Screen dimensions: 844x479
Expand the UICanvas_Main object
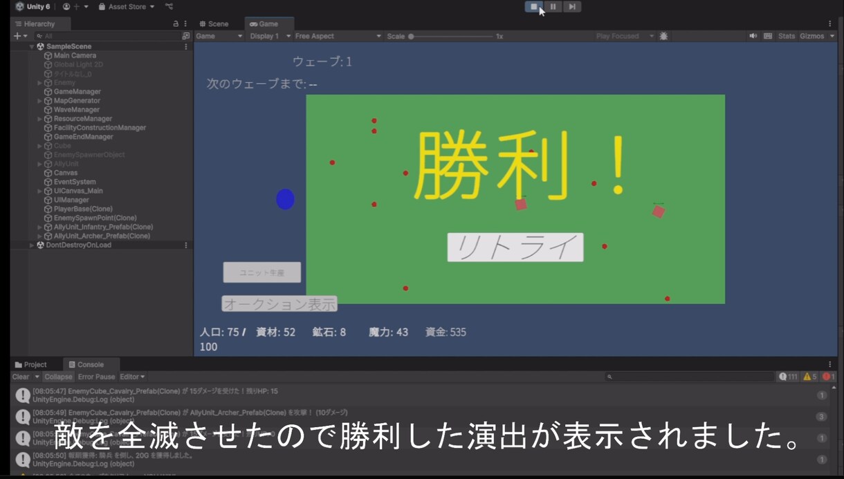tap(40, 191)
